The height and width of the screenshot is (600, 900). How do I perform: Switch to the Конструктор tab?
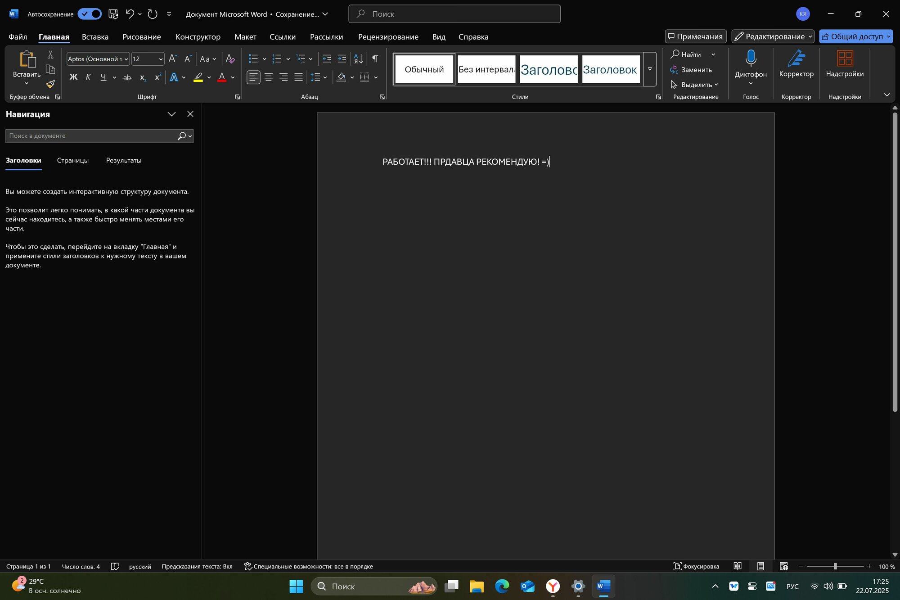point(198,37)
